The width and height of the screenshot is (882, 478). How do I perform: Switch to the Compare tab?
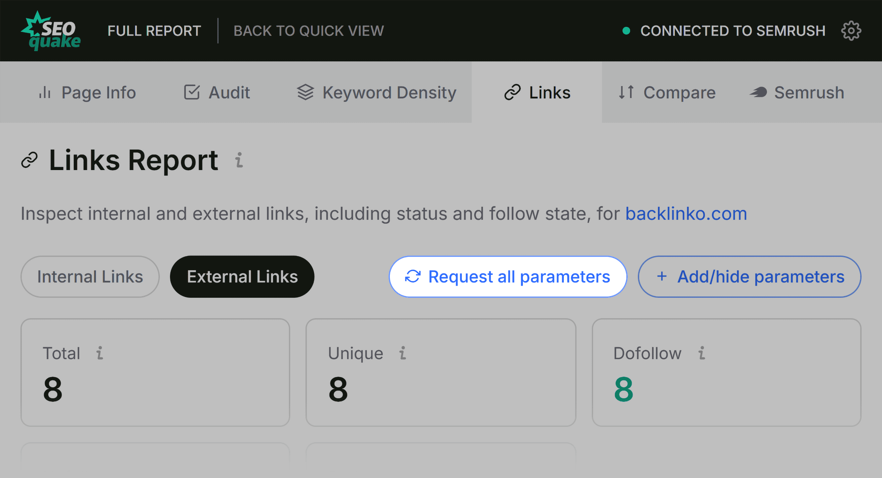coord(667,92)
